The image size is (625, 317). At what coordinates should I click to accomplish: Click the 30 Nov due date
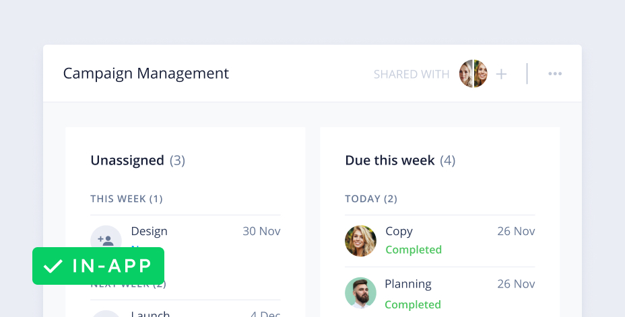coord(261,231)
